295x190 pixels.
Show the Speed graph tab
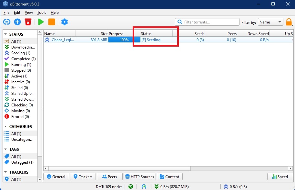[x=280, y=176]
